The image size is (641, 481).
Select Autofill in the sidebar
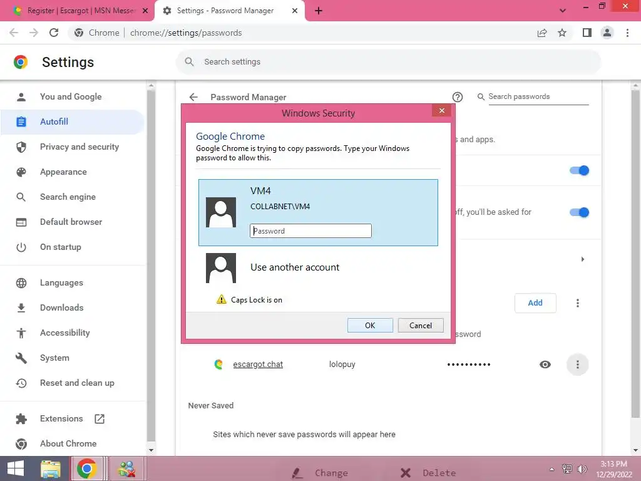tap(73, 122)
